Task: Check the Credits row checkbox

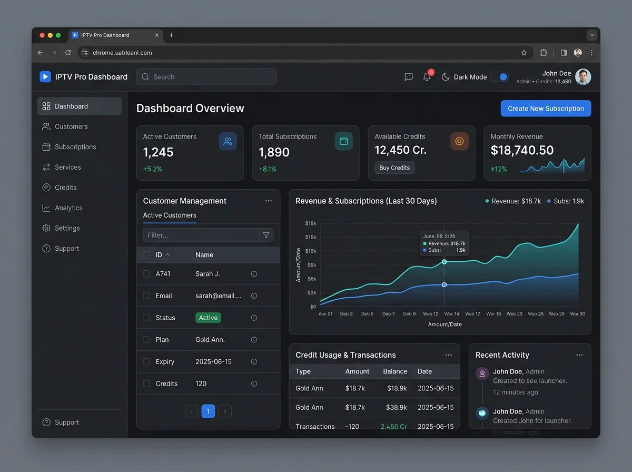Action: [146, 384]
